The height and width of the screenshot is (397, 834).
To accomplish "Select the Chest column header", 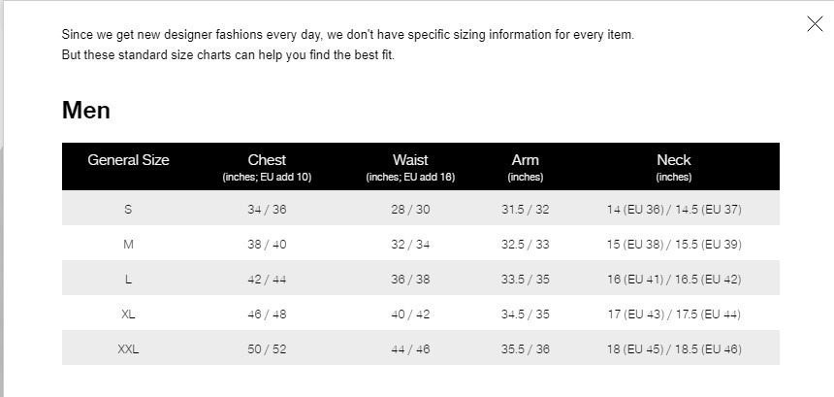I will (267, 160).
